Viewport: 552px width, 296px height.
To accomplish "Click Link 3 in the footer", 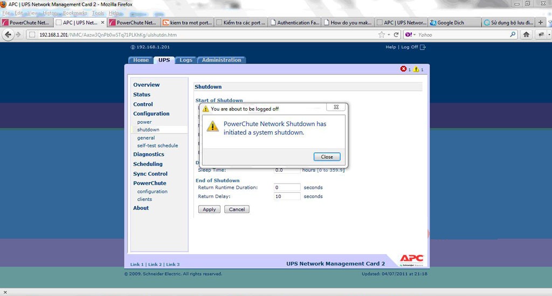I will [173, 264].
